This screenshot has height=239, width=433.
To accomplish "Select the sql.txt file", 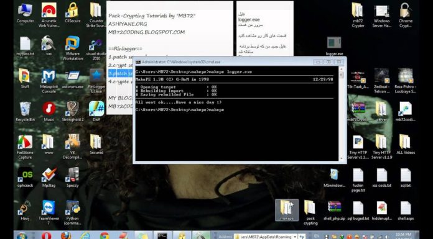I will click(406, 178).
